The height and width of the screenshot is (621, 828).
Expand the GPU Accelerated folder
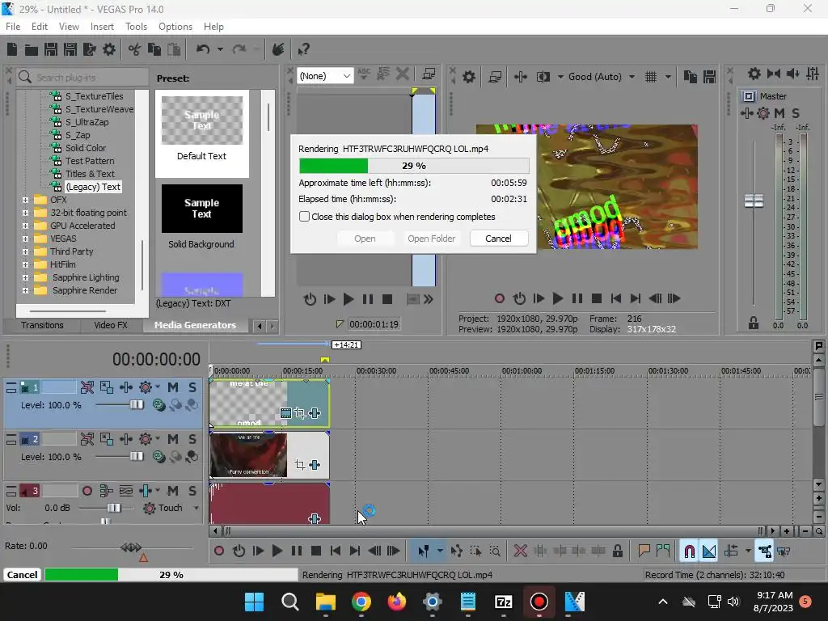[x=25, y=226]
